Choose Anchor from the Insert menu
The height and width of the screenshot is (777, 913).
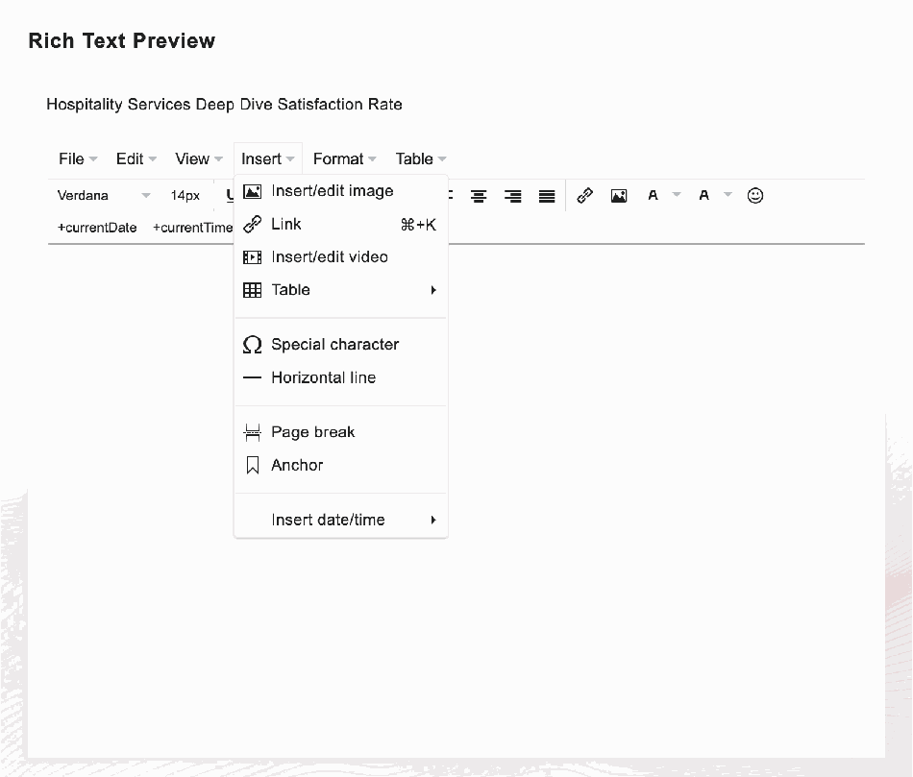tap(340, 465)
